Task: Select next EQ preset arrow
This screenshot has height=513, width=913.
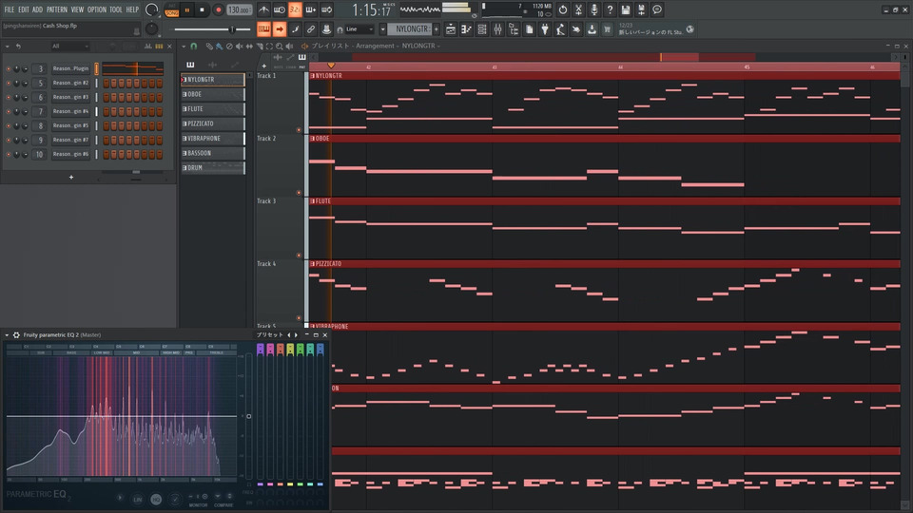Action: pos(296,335)
